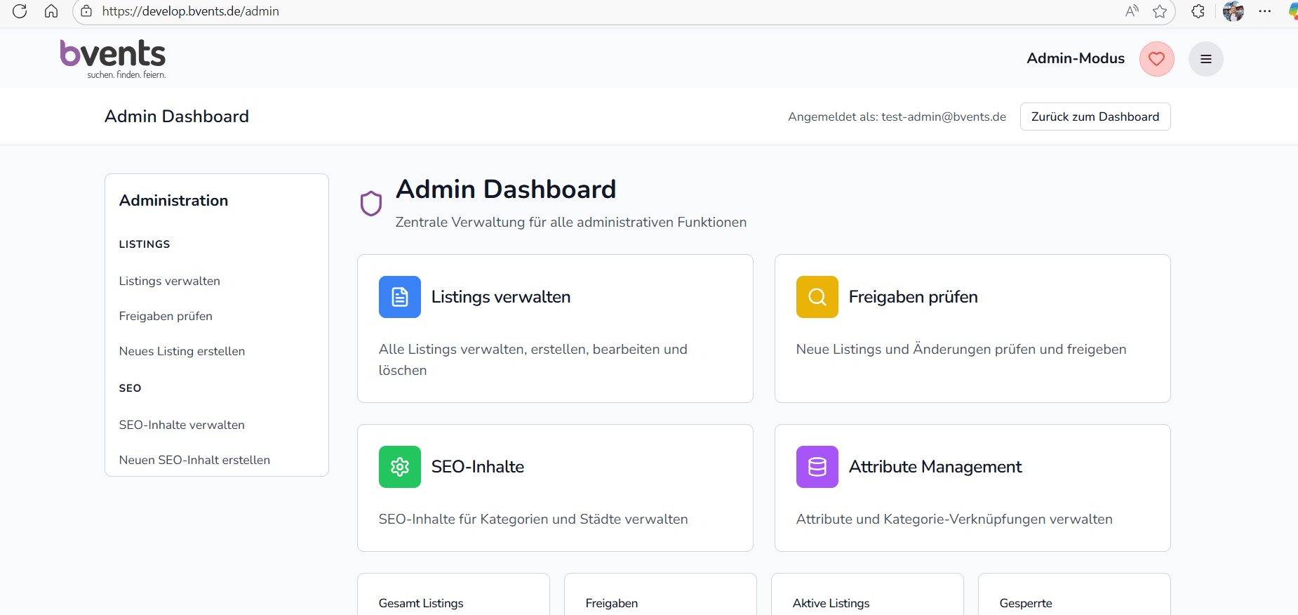Go to SEO-Inhalte verwalten in sidebar
Viewport: 1298px width, 615px height.
pyautogui.click(x=182, y=425)
